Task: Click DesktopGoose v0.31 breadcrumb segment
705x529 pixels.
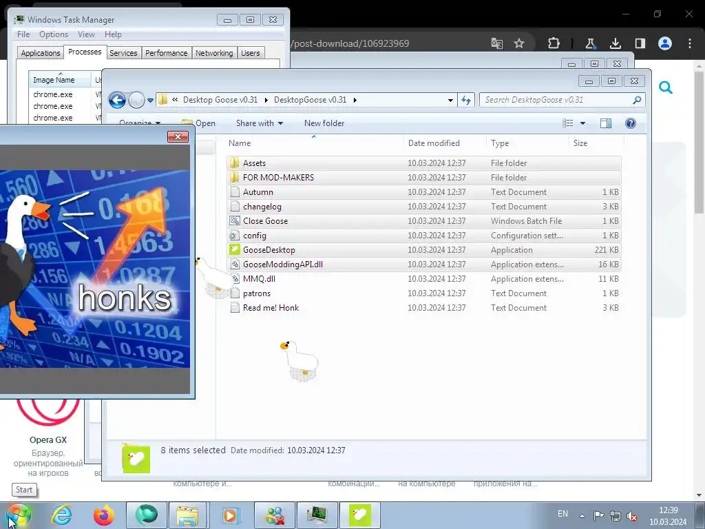Action: pyautogui.click(x=311, y=100)
